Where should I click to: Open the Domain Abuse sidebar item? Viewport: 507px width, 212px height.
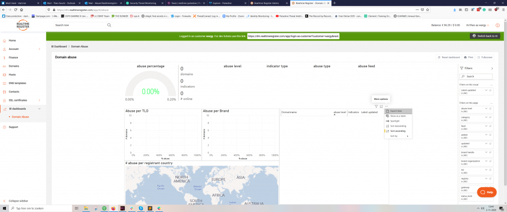point(20,117)
